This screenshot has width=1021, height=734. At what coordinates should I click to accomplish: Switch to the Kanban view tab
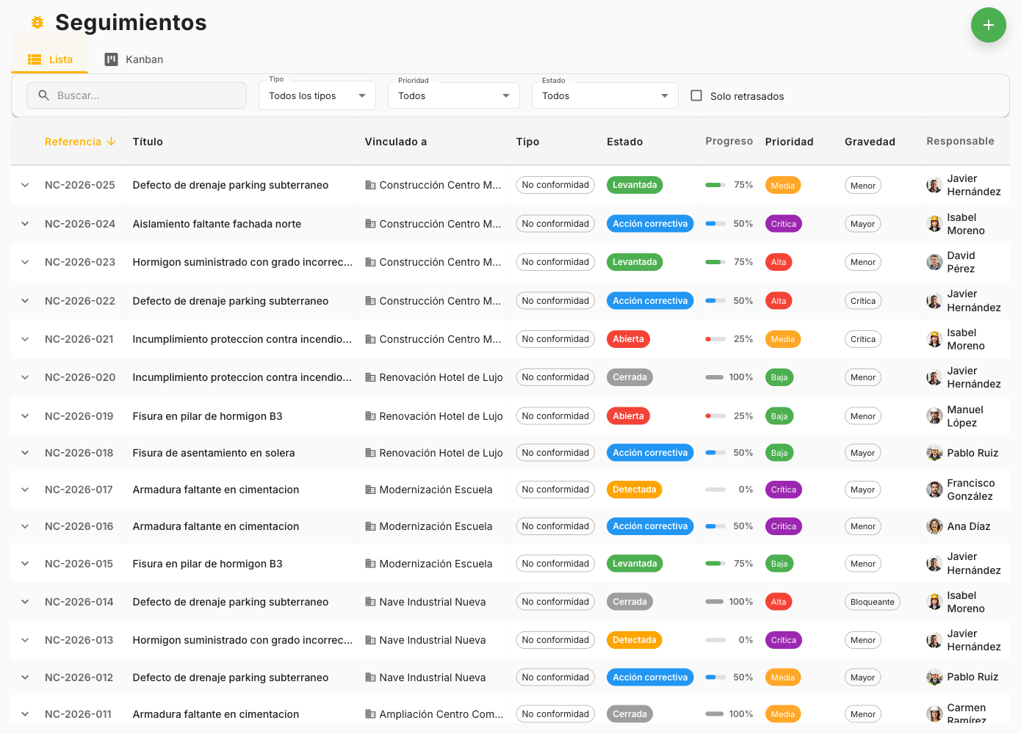coord(134,59)
